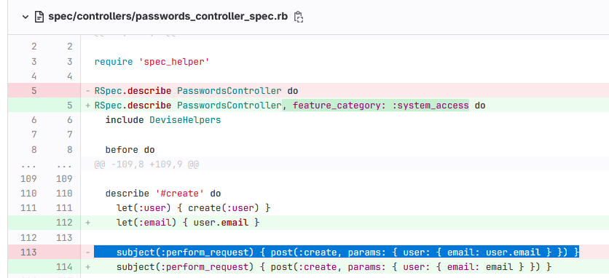Open spec/controllers/passwords_controller_spec.rb file link
The image size is (609, 278).
(168, 17)
